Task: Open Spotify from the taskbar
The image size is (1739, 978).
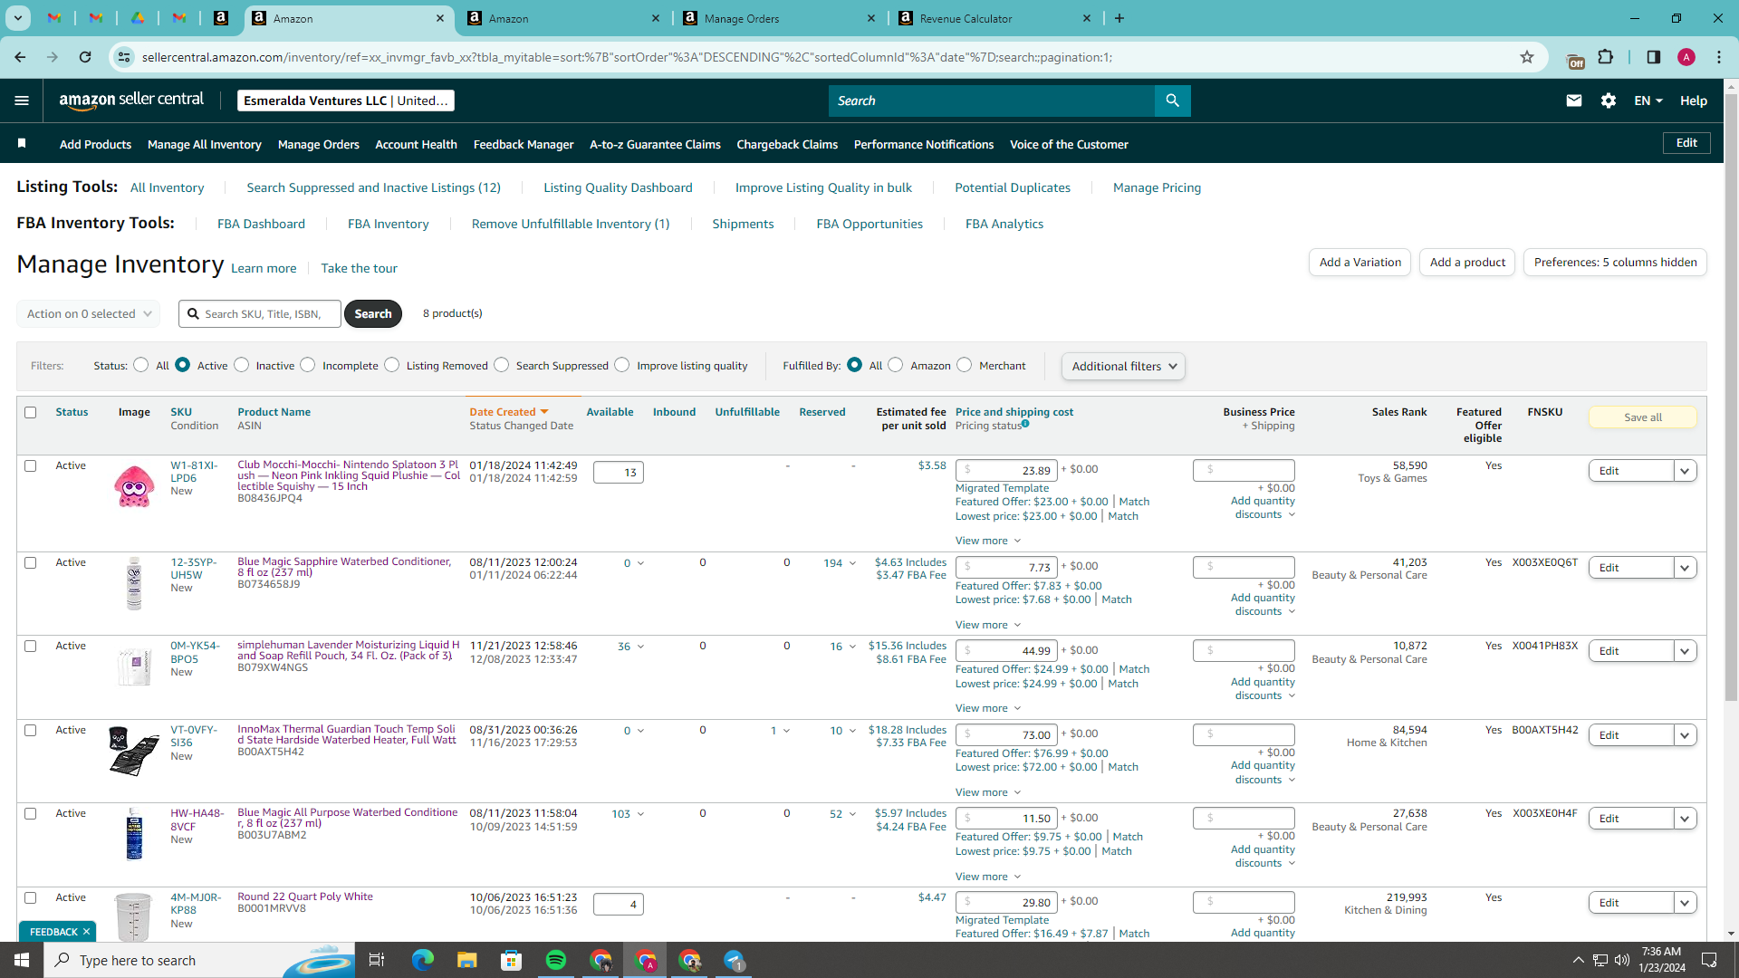Action: [x=556, y=960]
